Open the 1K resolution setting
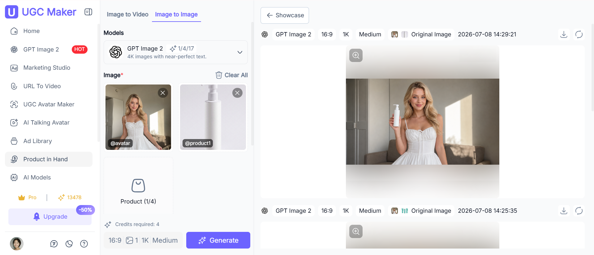The image size is (594, 255). [145, 240]
